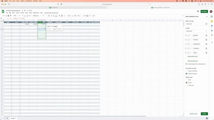Open the Google account avatar
214x120 pixels.
[x=211, y=11]
